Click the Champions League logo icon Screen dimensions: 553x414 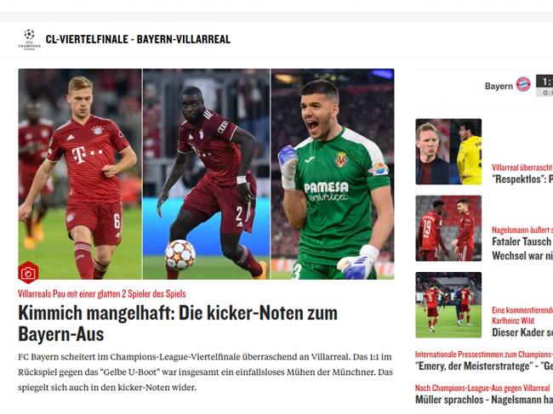tap(29, 39)
